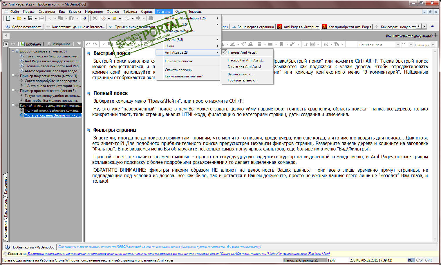Select the Как список vertical tab
Viewport: 441px width, 265px height.
pos(5,208)
